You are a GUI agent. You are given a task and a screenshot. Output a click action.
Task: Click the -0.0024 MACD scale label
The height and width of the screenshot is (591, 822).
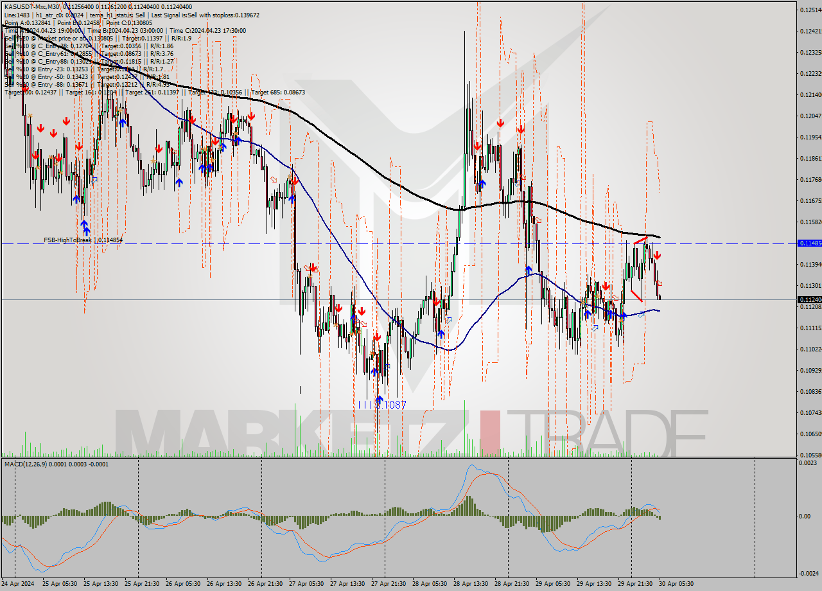pos(809,574)
